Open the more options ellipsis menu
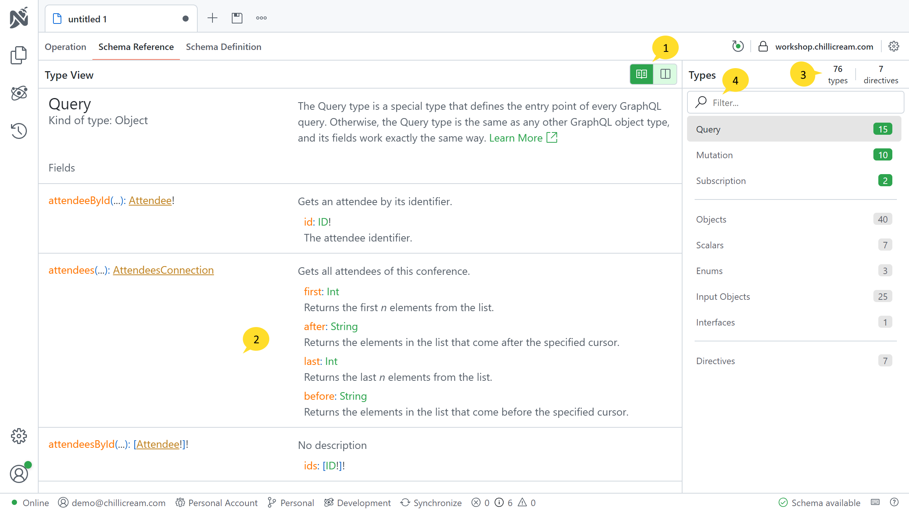Viewport: 909px width, 511px height. tap(261, 18)
